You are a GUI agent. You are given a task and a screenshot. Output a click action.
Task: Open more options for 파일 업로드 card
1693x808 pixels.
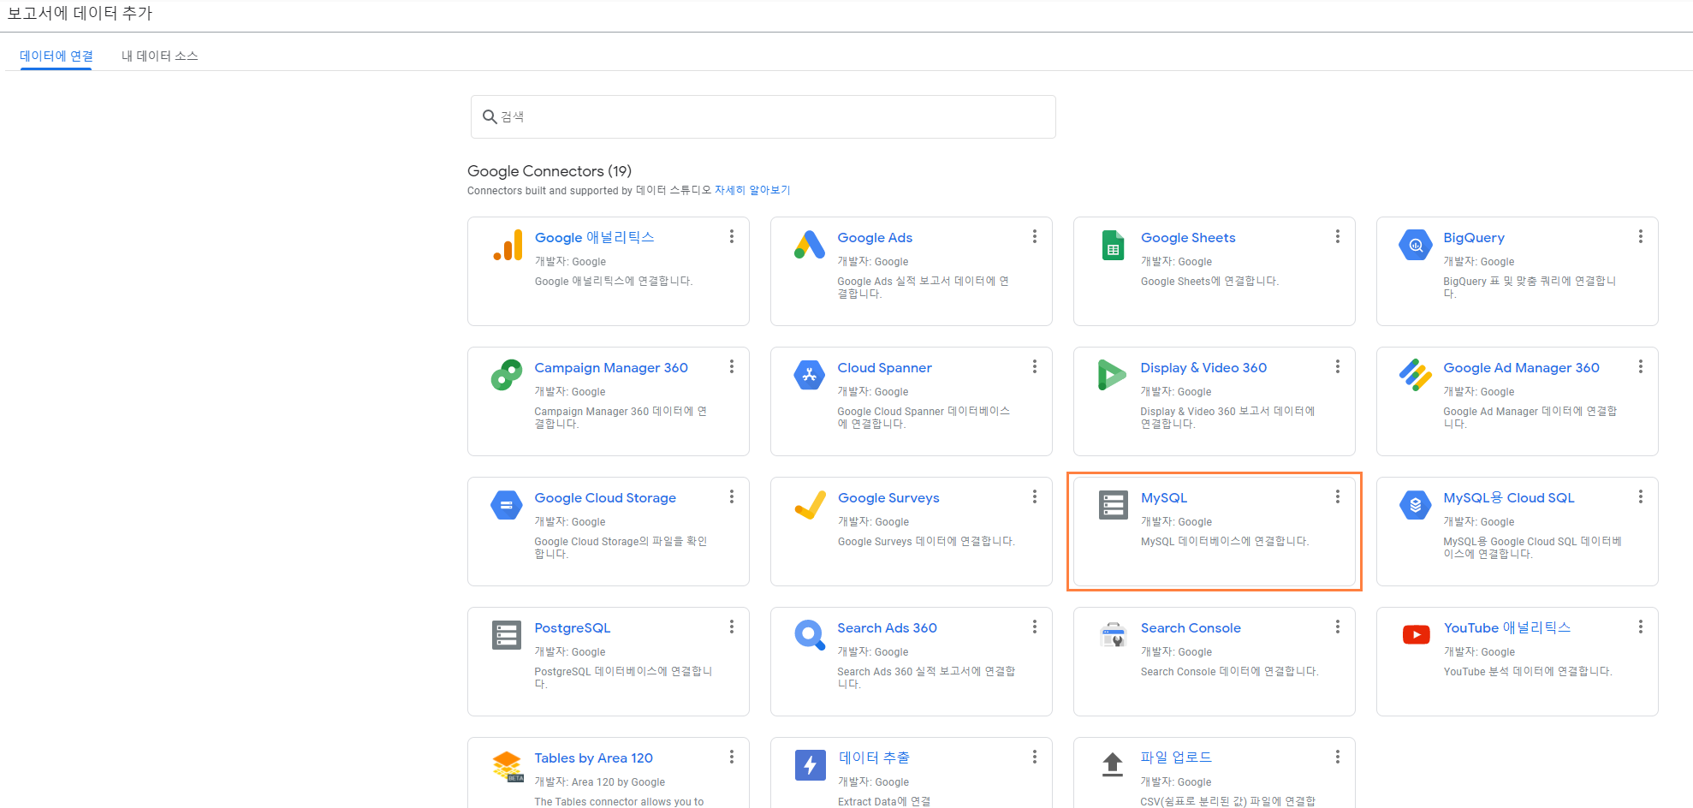point(1338,757)
